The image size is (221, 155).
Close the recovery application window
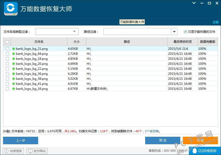[x=217, y=3]
